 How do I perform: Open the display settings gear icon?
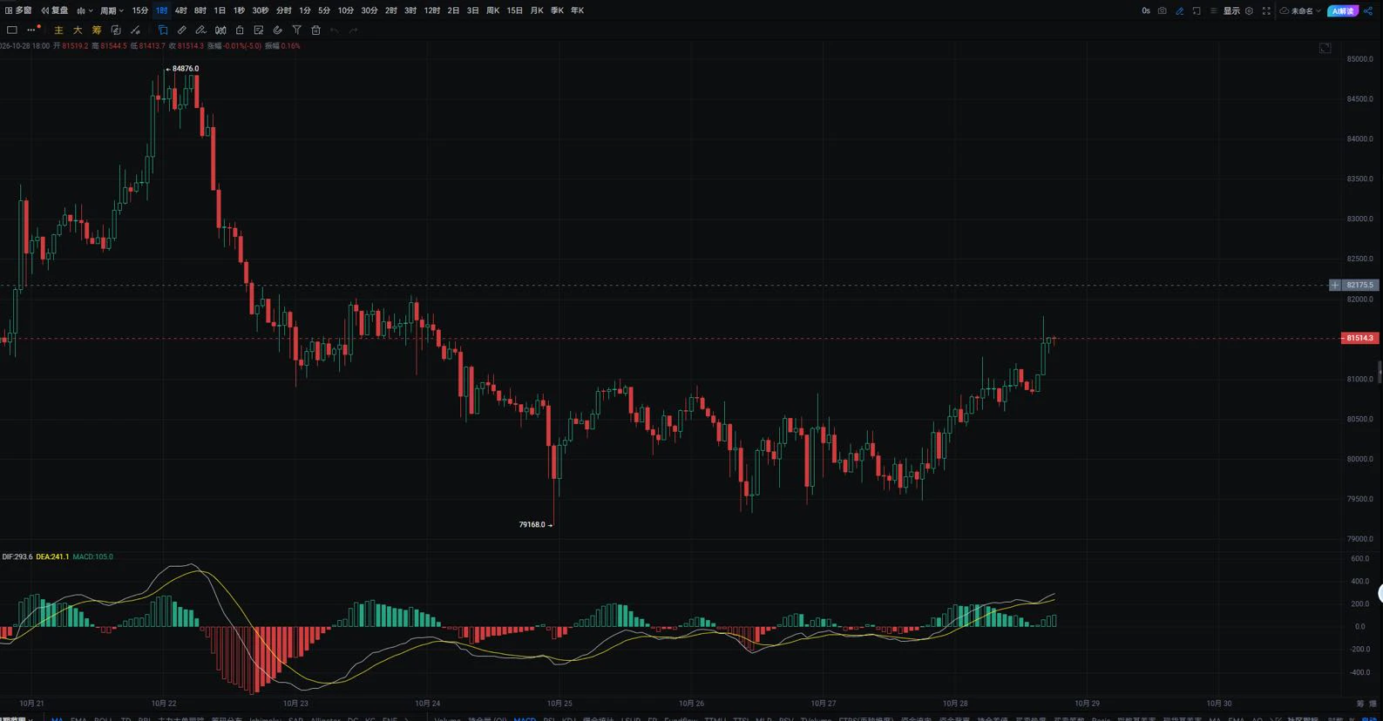(x=1249, y=10)
